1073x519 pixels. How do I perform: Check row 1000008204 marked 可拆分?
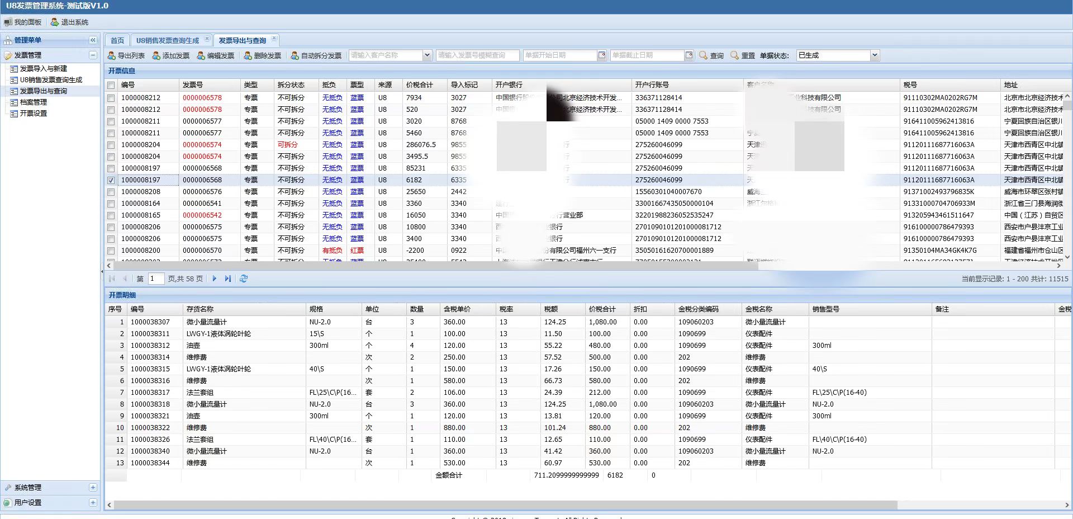(x=111, y=145)
